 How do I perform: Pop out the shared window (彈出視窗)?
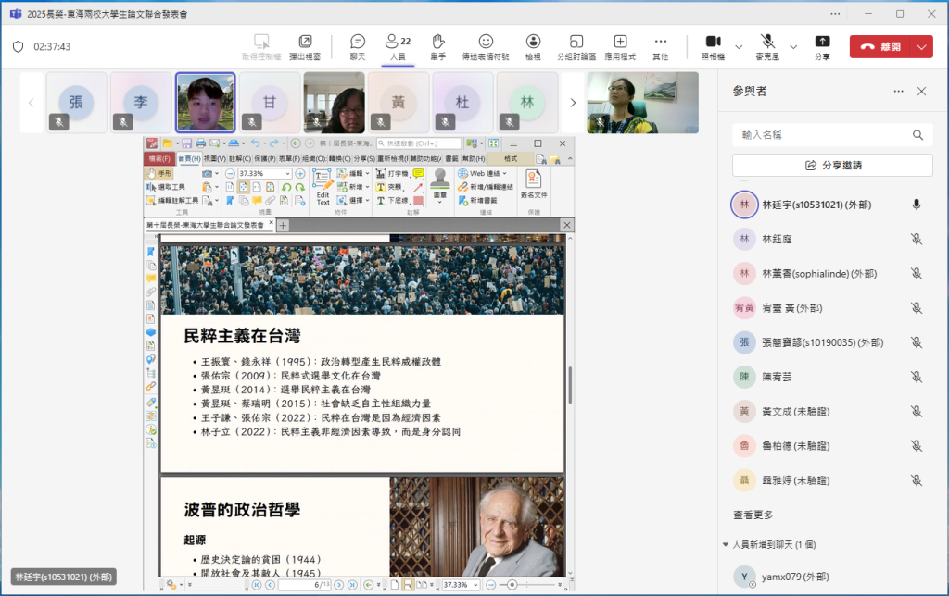tap(305, 47)
